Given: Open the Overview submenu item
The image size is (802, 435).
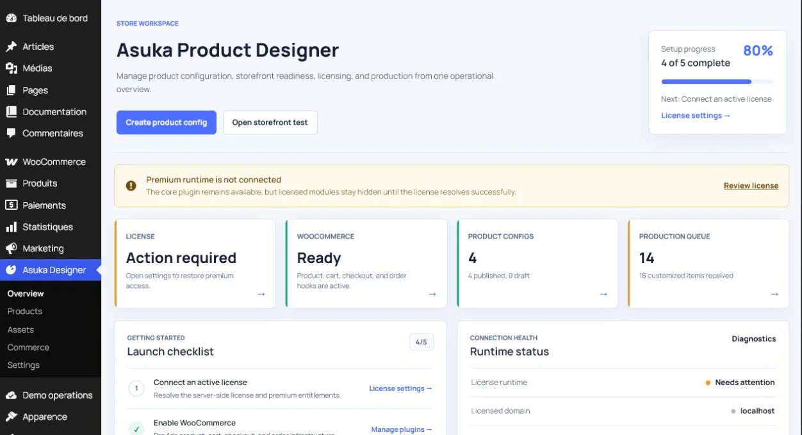Looking at the screenshot, I should pos(26,294).
